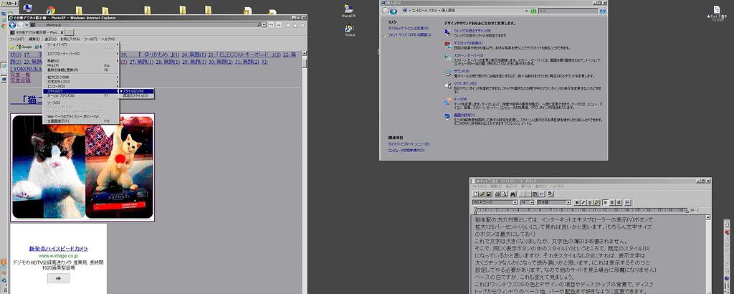
Task: Expand エクスプローラーバー(E) submenu
Action: pyautogui.click(x=82, y=54)
